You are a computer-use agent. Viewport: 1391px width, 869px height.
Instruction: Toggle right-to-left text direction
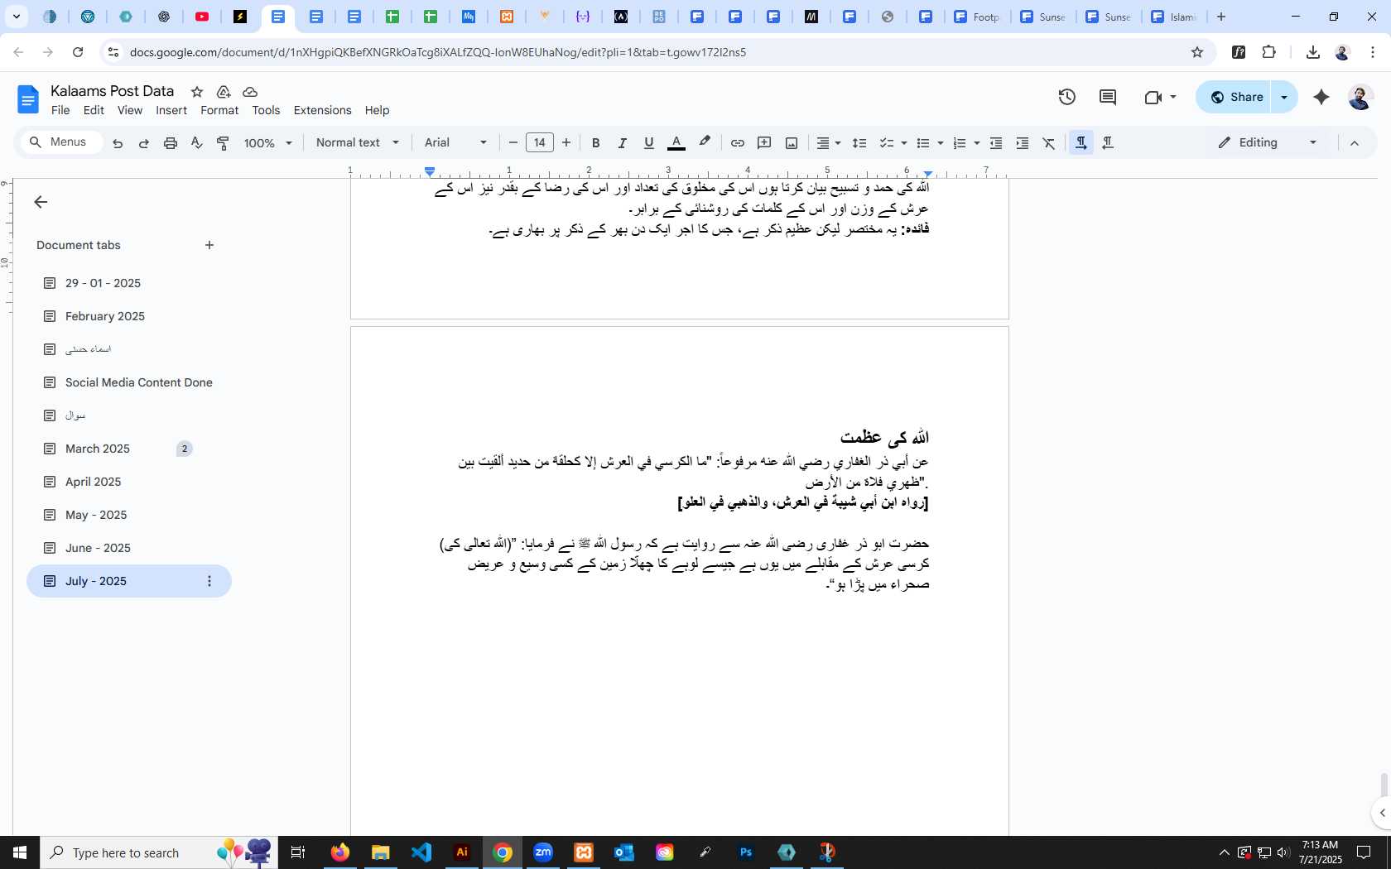(1108, 143)
